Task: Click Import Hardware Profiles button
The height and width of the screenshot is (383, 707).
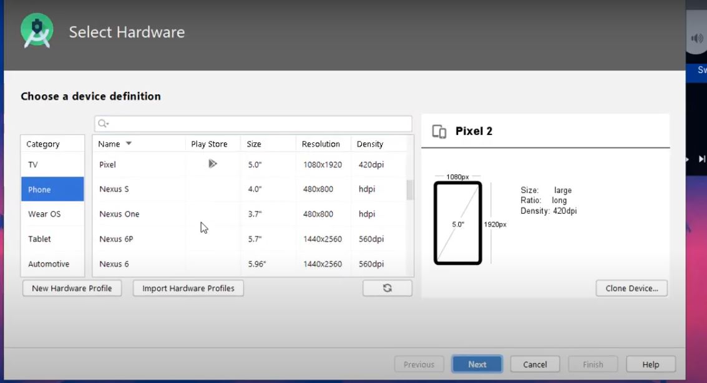Action: pyautogui.click(x=188, y=288)
